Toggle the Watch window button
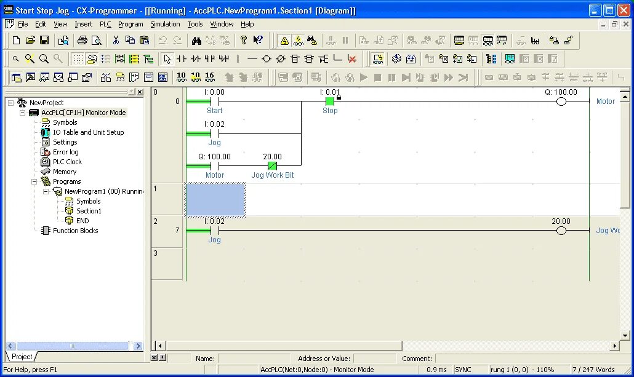This screenshot has width=634, height=377. click(x=44, y=77)
